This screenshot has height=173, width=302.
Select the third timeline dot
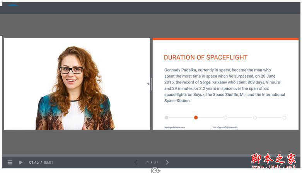[225, 117]
